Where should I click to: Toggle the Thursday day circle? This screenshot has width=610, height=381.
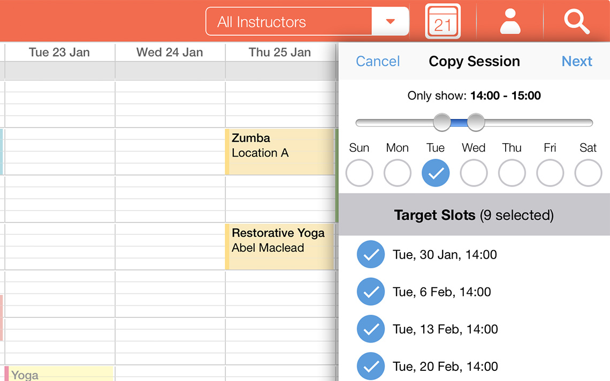tap(512, 173)
